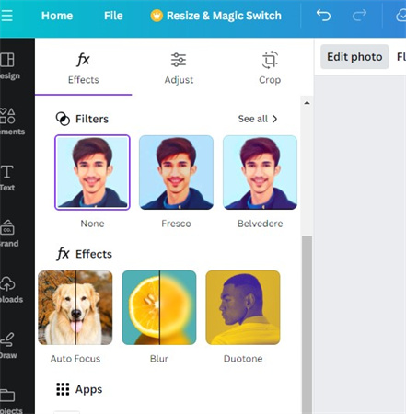This screenshot has width=406, height=414.
Task: Click Resize & Magic Switch button
Action: tap(215, 16)
